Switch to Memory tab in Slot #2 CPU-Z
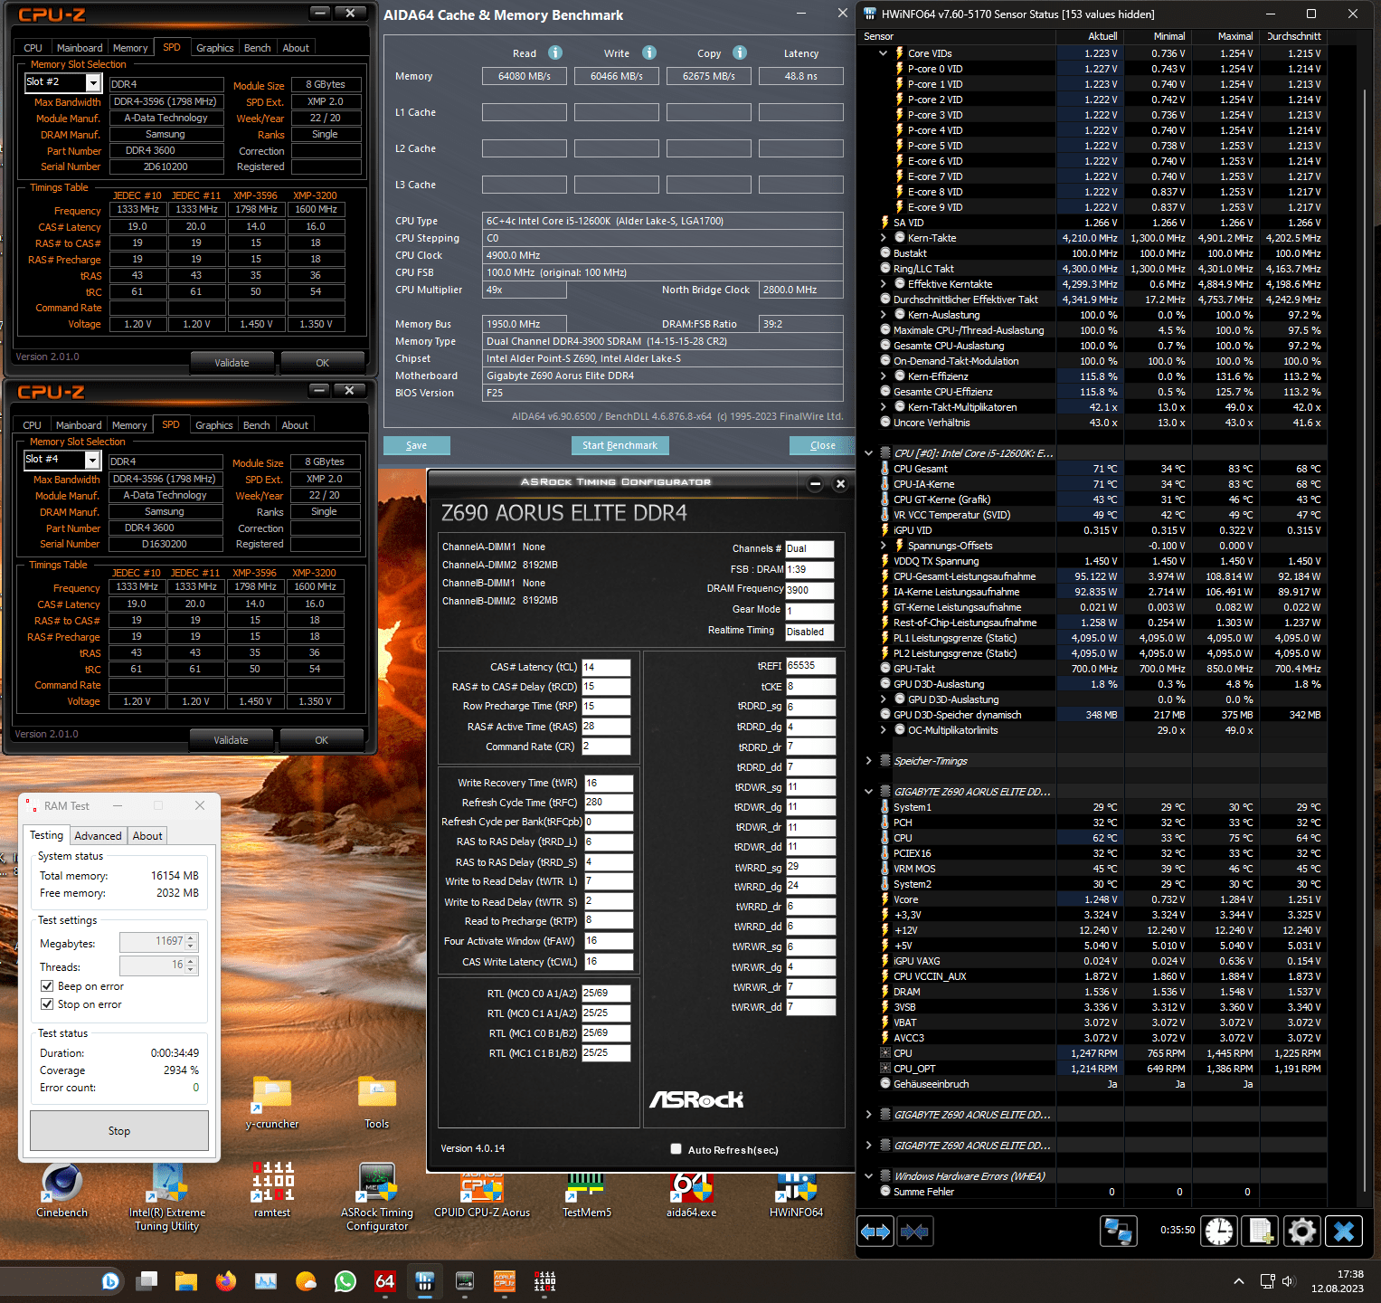This screenshot has width=1381, height=1303. pyautogui.click(x=130, y=48)
